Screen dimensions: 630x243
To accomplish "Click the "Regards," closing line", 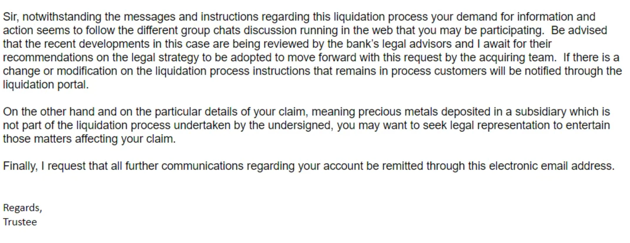I will (23, 208).
